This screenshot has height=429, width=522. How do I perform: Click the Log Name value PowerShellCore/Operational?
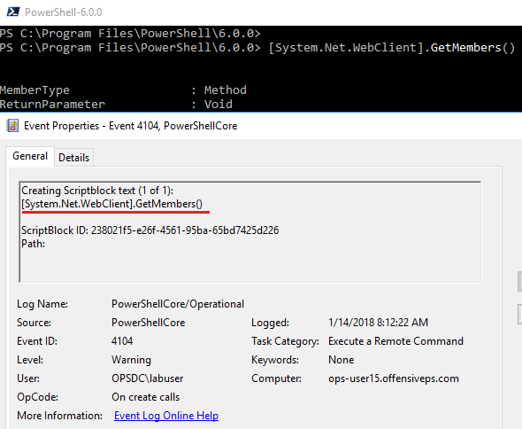tap(178, 304)
